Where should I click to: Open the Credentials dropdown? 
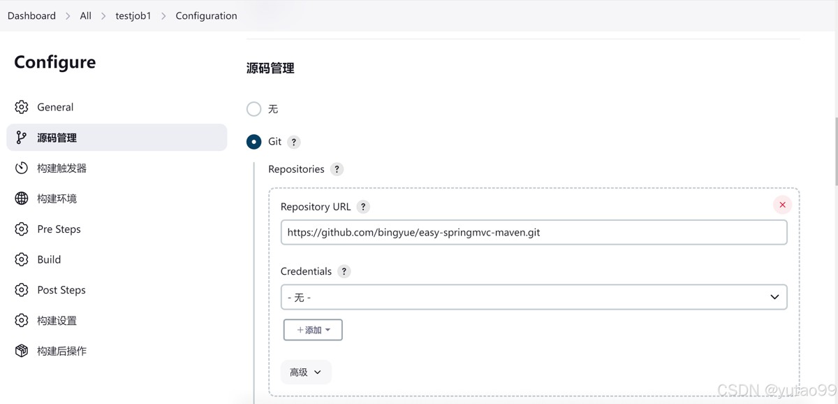click(534, 297)
